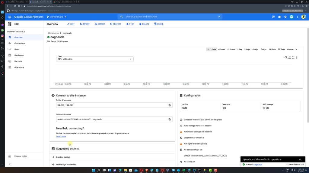The image size is (309, 173).
Task: Select the 6 hours time range
Action: [221, 49]
